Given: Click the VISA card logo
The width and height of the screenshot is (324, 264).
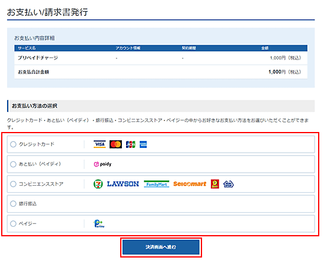Looking at the screenshot, I should click(x=100, y=144).
